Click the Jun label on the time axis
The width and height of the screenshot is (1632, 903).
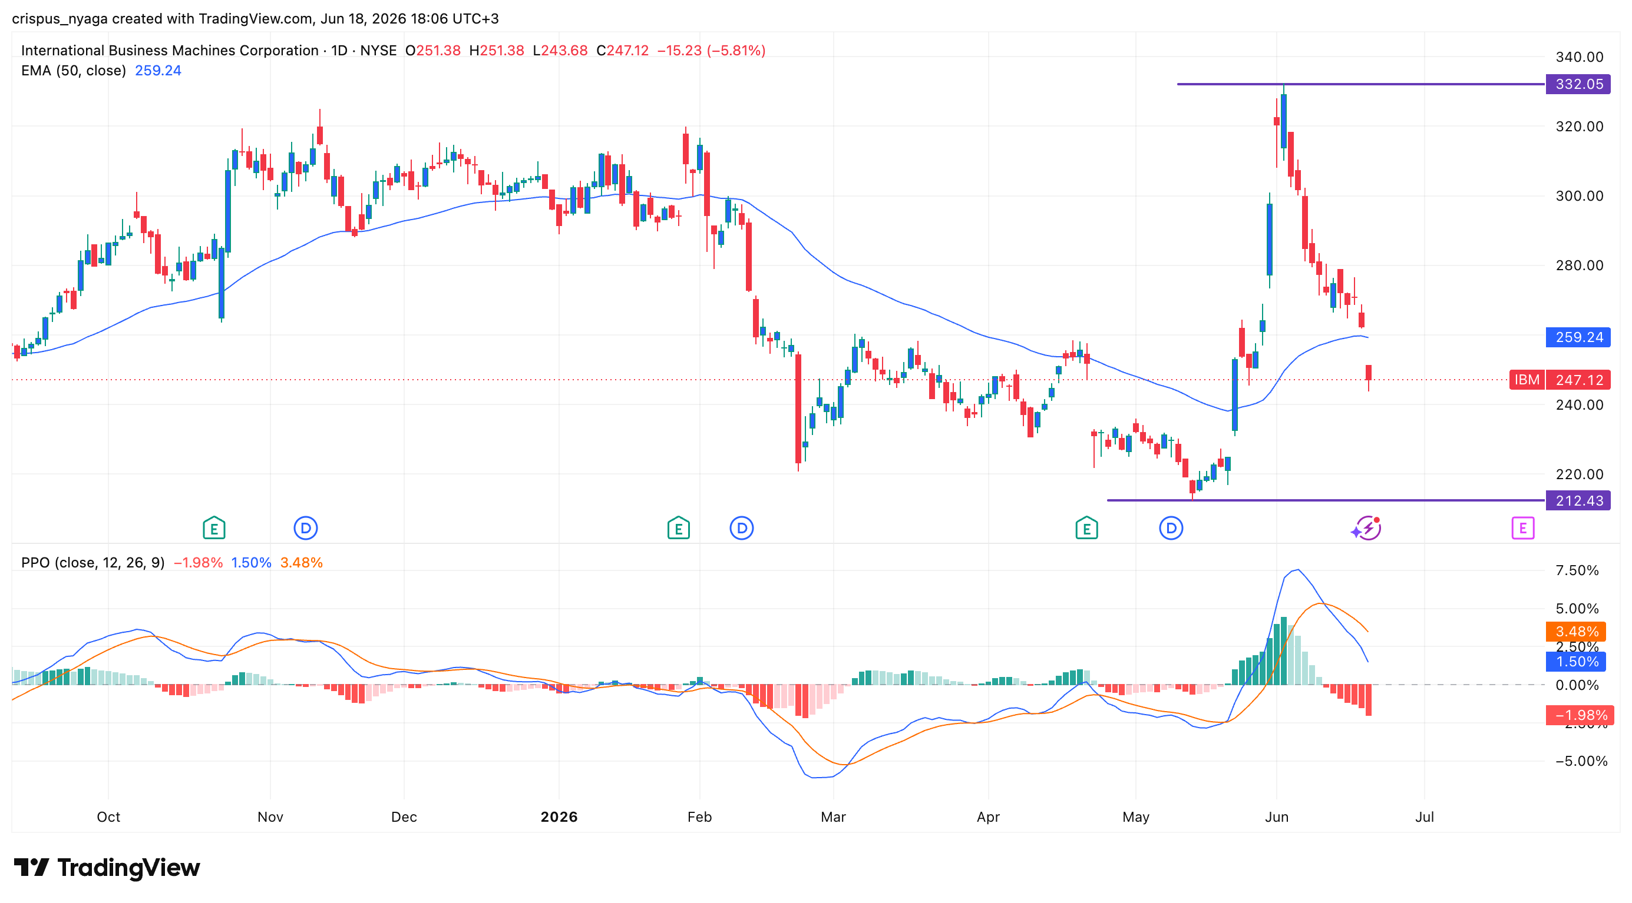[x=1277, y=817]
